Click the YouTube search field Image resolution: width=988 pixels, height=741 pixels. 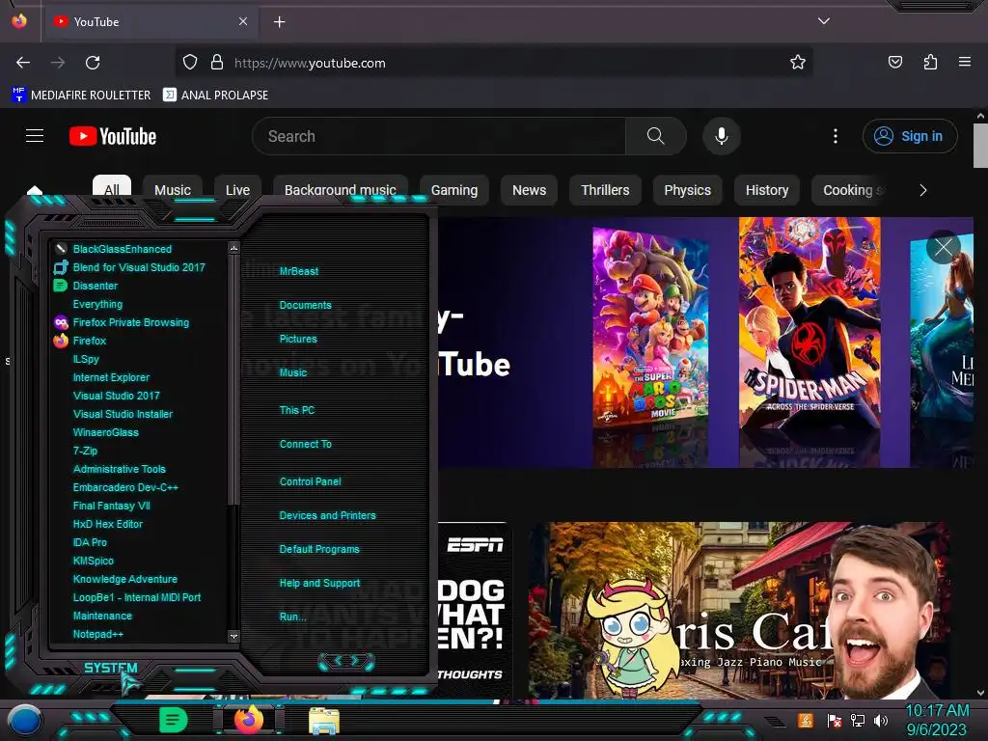pos(439,136)
